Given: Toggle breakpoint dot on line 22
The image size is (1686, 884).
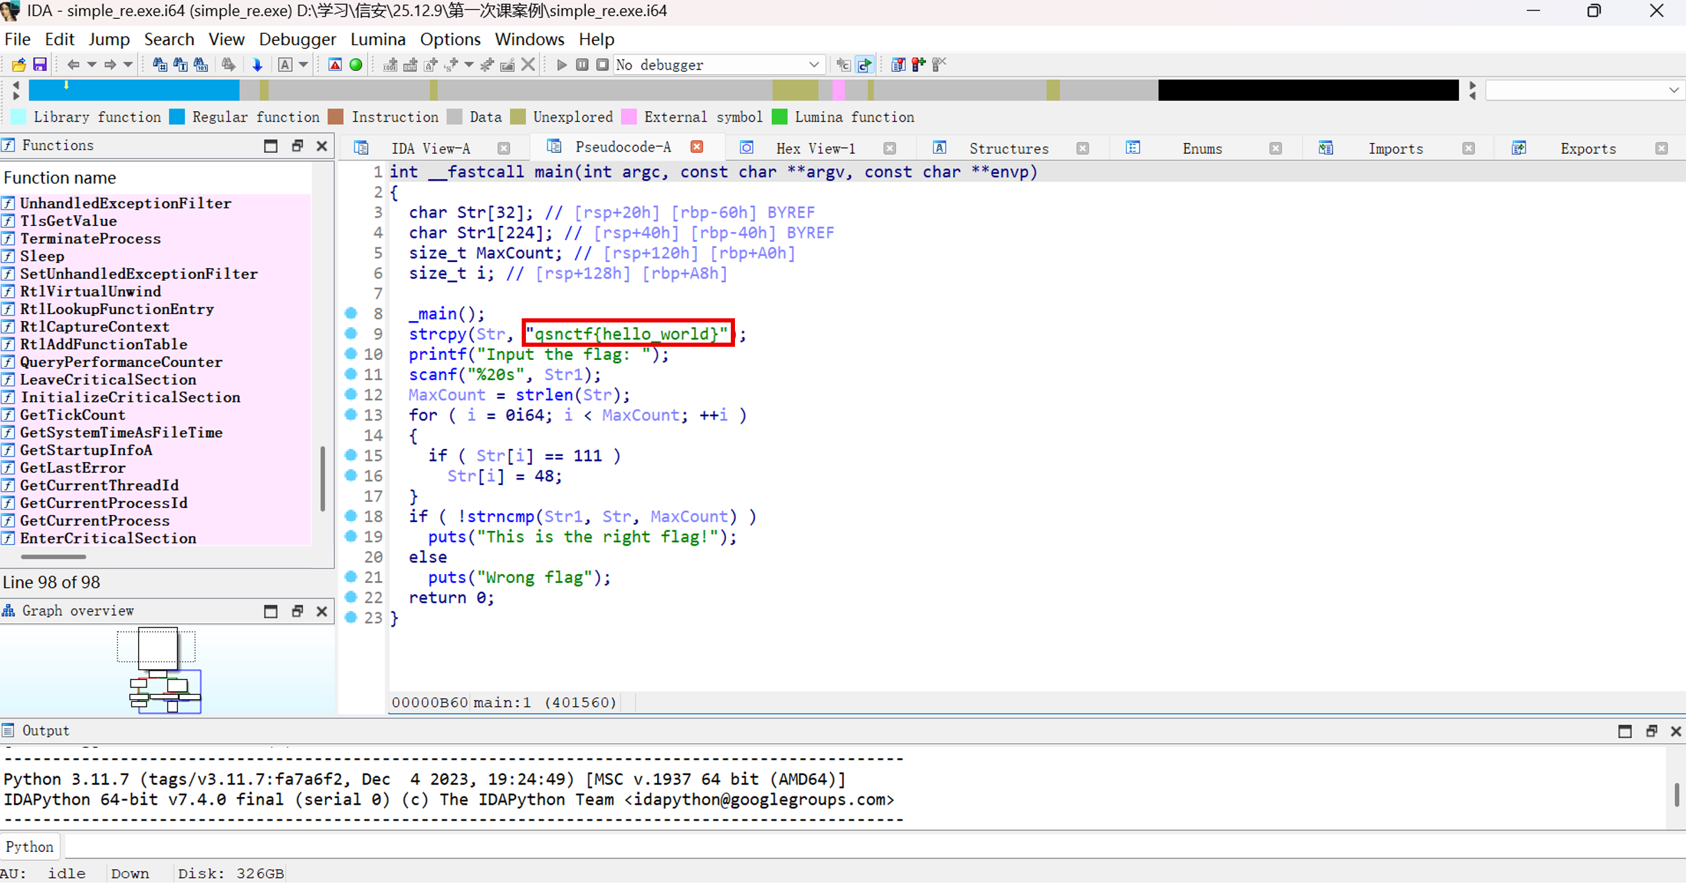Looking at the screenshot, I should tap(351, 597).
